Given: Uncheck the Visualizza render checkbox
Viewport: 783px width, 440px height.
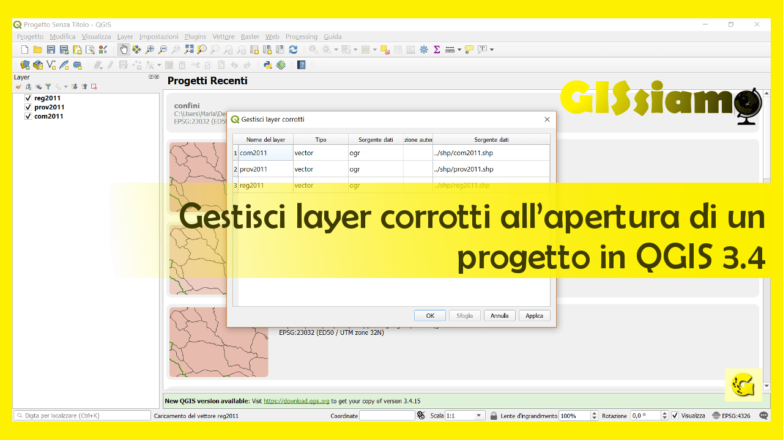Looking at the screenshot, I should coord(675,416).
